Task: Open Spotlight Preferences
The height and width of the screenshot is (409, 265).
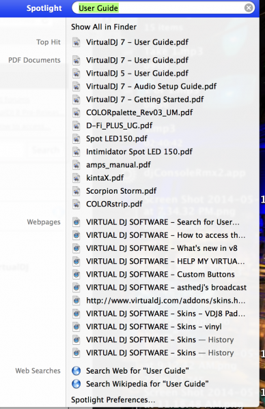Action: click(x=113, y=399)
